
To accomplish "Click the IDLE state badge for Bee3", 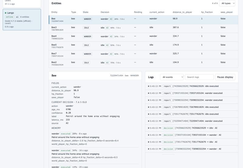I will pos(86,28).
